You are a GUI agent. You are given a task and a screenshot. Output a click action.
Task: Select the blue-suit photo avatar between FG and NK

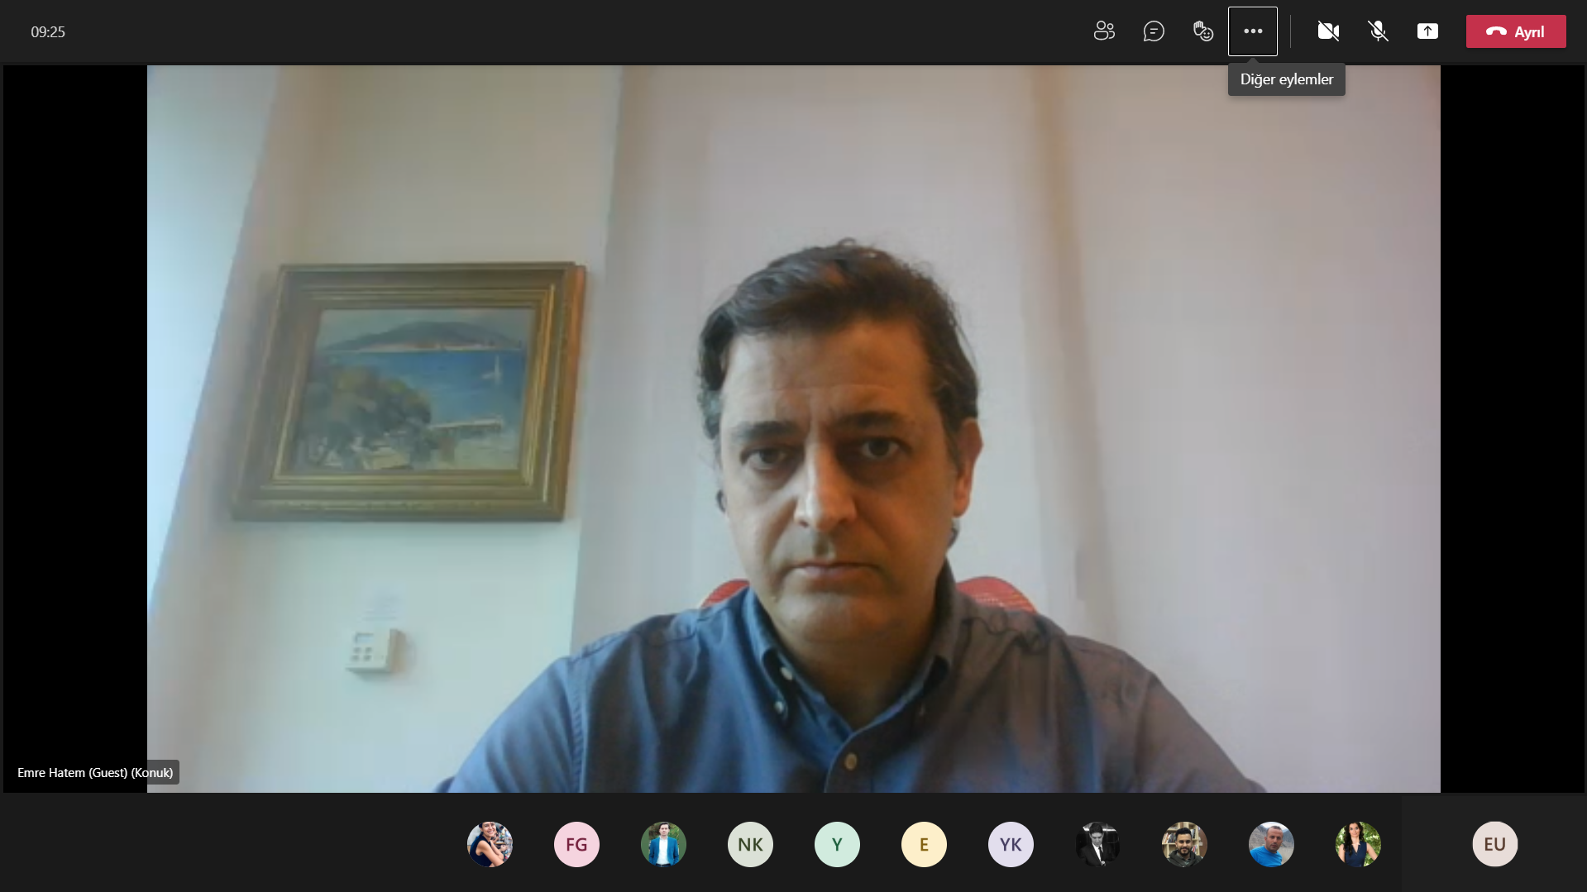click(663, 844)
